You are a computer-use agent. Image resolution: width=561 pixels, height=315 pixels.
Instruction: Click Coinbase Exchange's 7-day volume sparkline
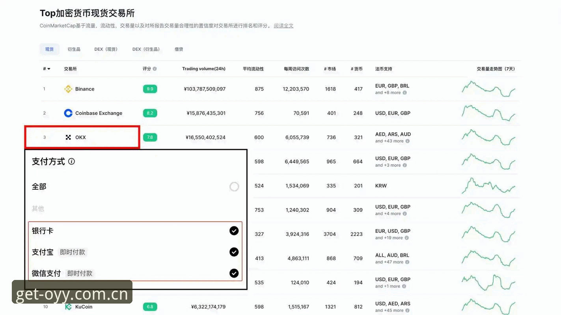(488, 113)
